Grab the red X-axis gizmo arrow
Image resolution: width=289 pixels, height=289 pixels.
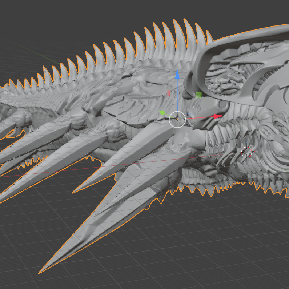point(218,116)
